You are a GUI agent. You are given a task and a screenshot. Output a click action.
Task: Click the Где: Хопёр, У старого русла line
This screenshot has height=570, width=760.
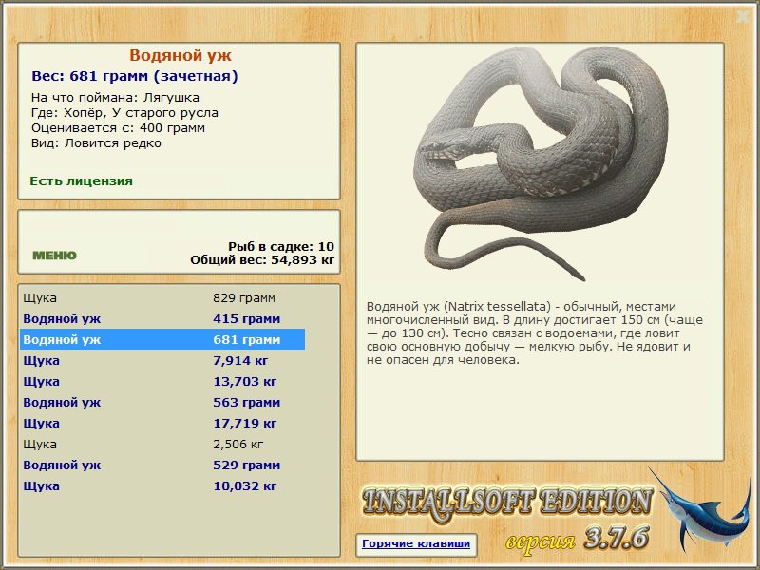(124, 113)
